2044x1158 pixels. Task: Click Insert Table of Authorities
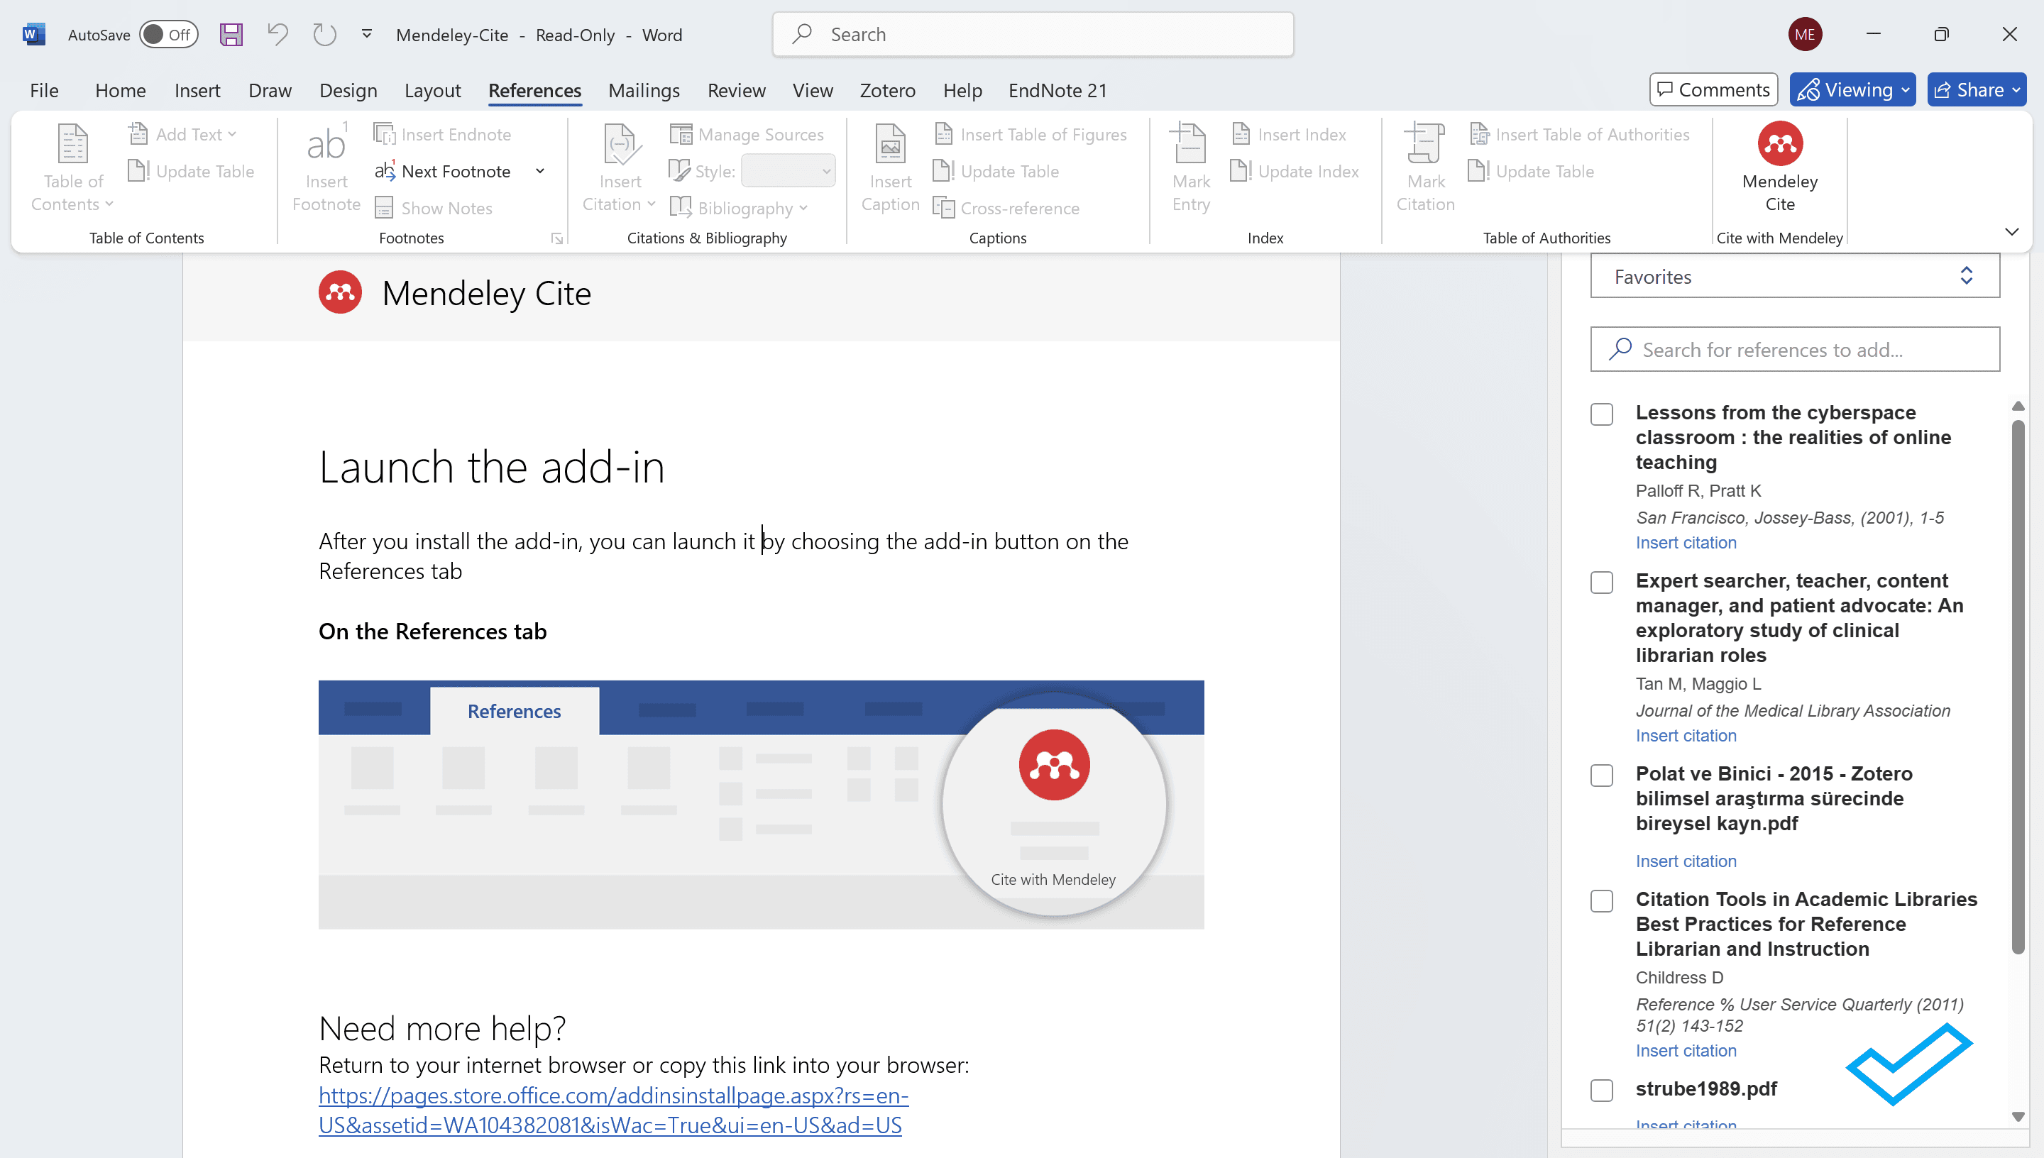click(x=1580, y=134)
